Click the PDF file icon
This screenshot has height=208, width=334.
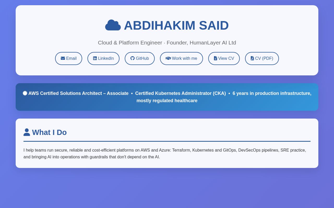[252, 58]
